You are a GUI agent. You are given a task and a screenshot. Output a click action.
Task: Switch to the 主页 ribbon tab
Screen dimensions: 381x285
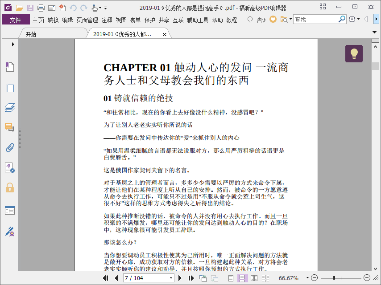click(38, 20)
